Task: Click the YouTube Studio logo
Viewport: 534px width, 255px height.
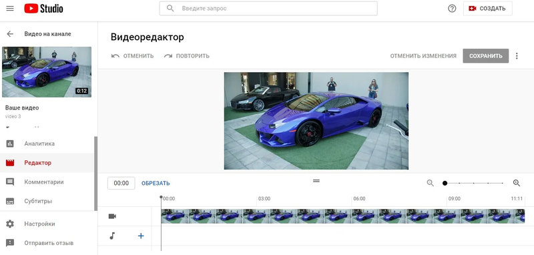Action: (x=43, y=9)
